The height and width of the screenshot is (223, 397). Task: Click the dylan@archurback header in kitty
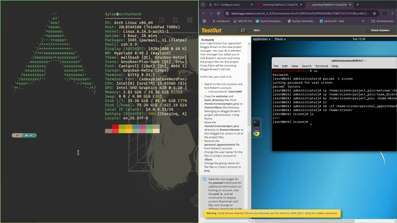coord(123,14)
